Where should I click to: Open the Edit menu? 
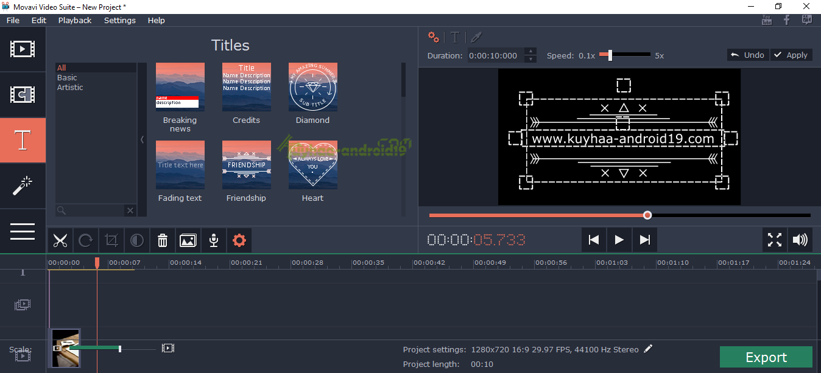[39, 20]
